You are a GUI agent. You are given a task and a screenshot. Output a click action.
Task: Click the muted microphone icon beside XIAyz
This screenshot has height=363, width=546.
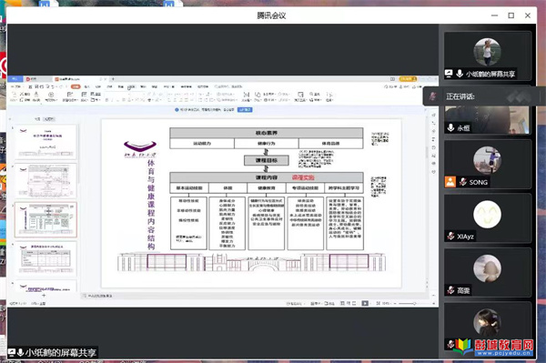click(x=450, y=236)
